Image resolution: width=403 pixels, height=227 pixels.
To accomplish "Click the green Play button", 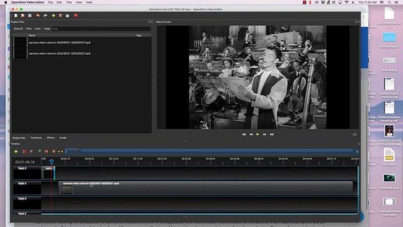I will click(258, 134).
